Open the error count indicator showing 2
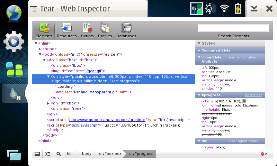 [264, 154]
